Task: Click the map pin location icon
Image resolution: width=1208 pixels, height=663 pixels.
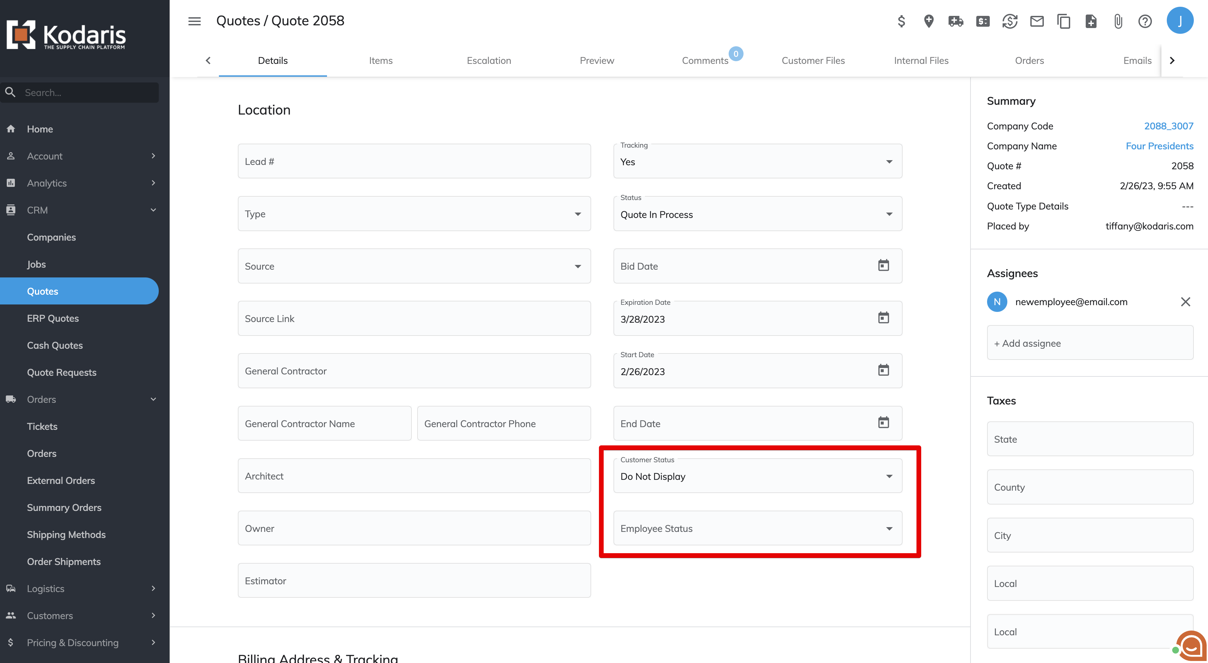Action: (x=929, y=21)
